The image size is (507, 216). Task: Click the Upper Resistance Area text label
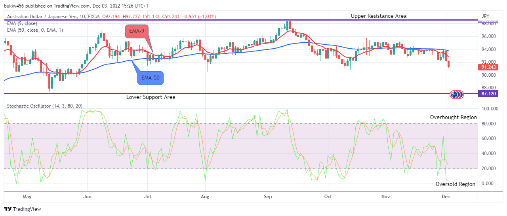coord(378,16)
